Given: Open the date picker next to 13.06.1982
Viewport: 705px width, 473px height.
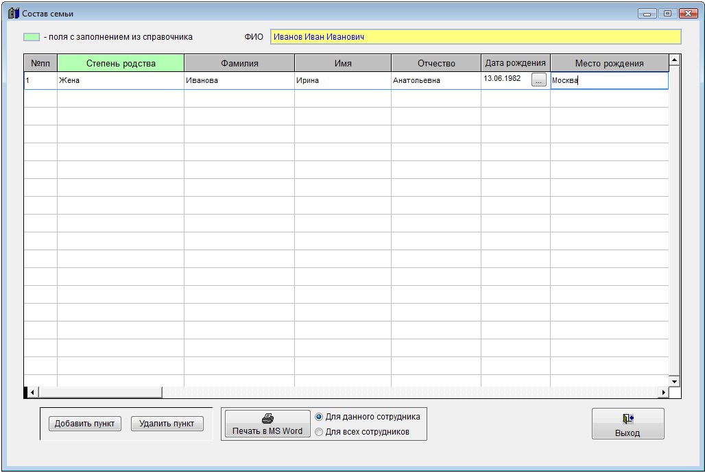Looking at the screenshot, I should point(538,80).
